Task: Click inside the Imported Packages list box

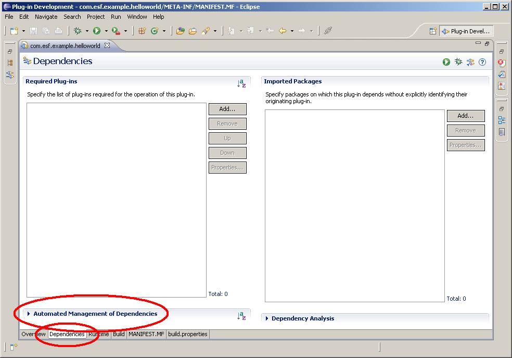Action: tap(355, 206)
